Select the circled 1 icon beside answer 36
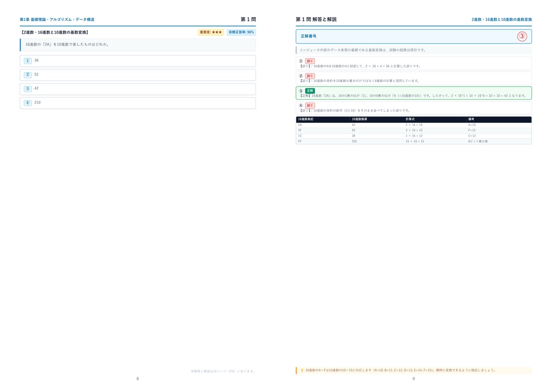Screen dimensions: 552x390 pyautogui.click(x=28, y=61)
